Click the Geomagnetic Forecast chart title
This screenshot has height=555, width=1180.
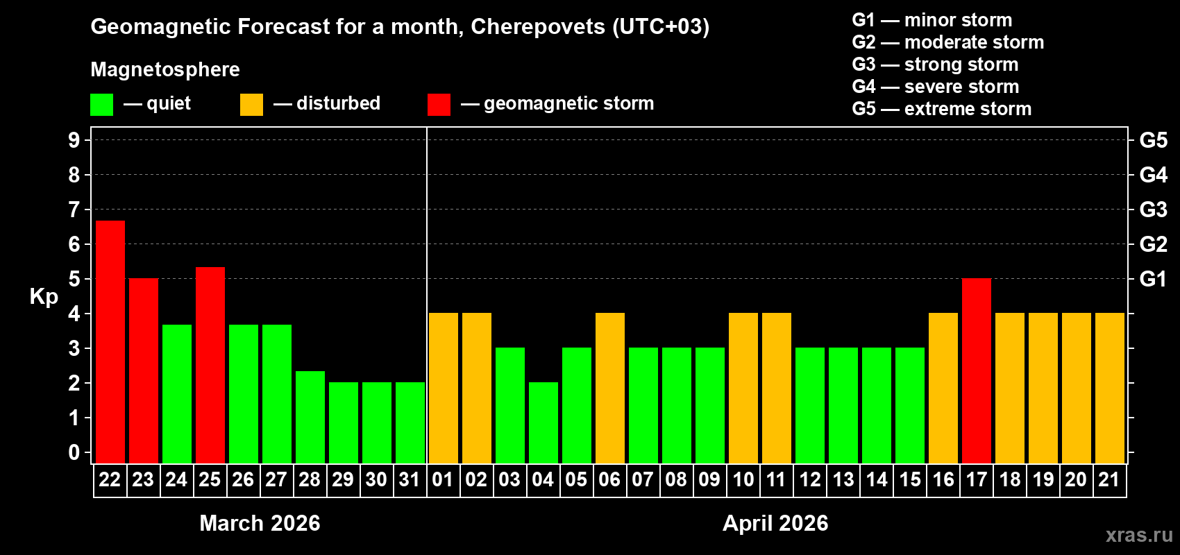400,27
